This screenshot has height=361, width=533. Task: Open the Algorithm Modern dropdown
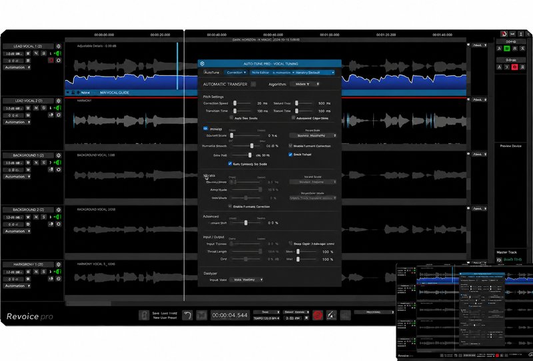tap(304, 84)
